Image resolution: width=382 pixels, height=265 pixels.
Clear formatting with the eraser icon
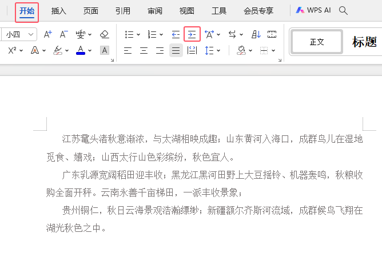(x=105, y=34)
